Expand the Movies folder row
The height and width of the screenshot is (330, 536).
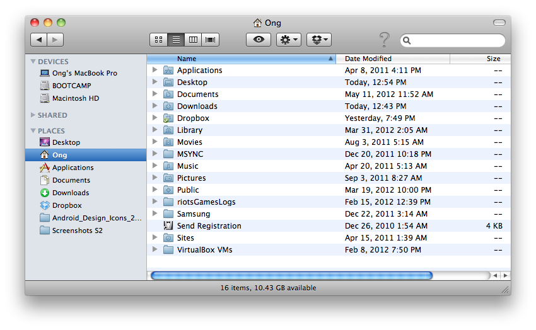(x=155, y=142)
